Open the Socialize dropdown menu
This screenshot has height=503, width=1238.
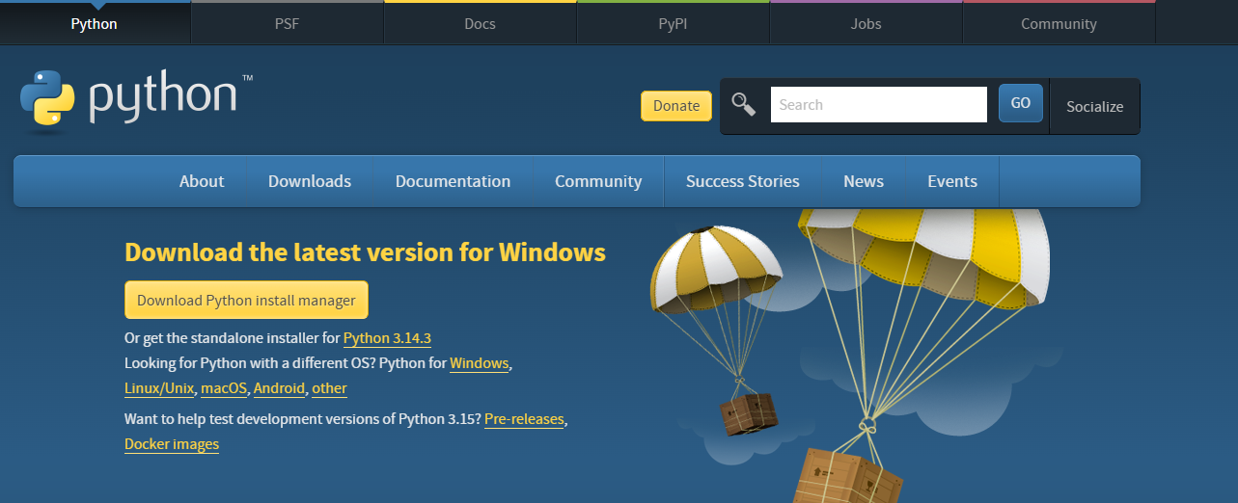[x=1094, y=106]
